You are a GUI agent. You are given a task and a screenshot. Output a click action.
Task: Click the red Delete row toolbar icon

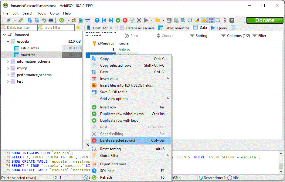(125, 20)
